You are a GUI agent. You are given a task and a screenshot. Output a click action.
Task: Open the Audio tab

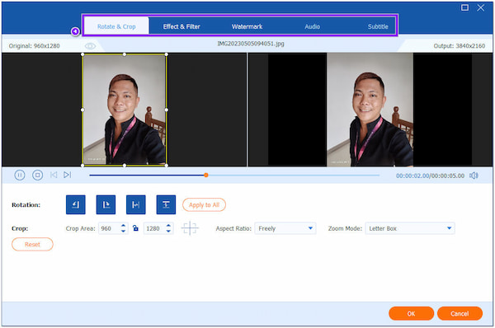pyautogui.click(x=312, y=26)
